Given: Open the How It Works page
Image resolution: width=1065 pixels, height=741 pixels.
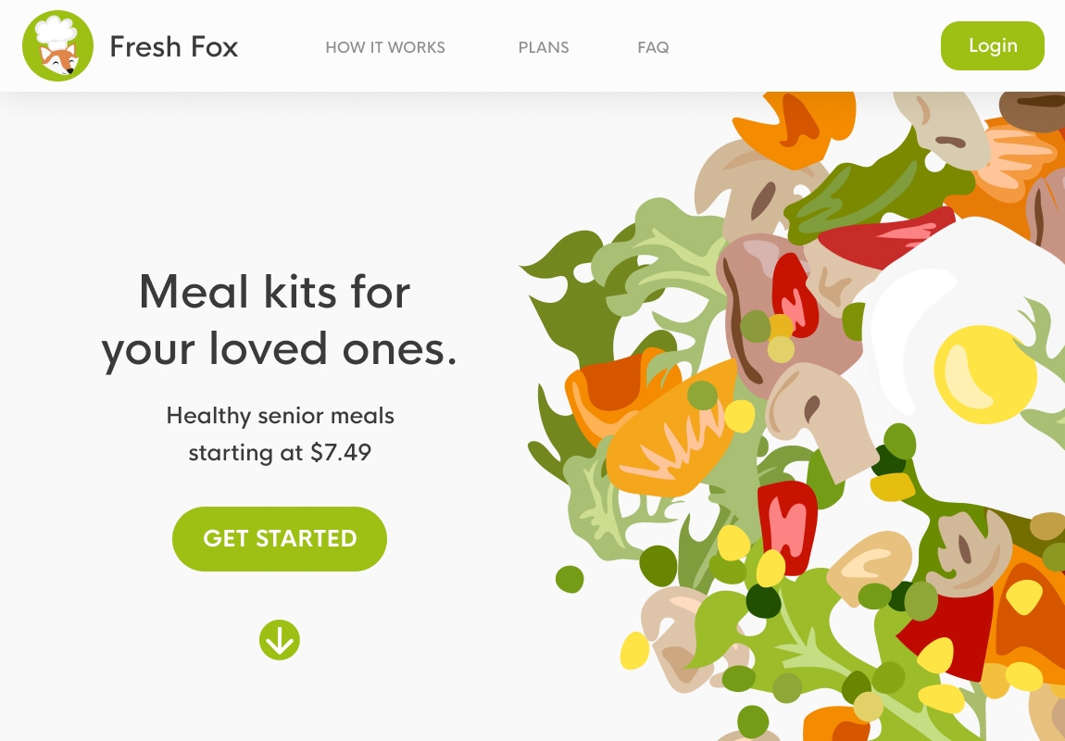Looking at the screenshot, I should tap(385, 47).
